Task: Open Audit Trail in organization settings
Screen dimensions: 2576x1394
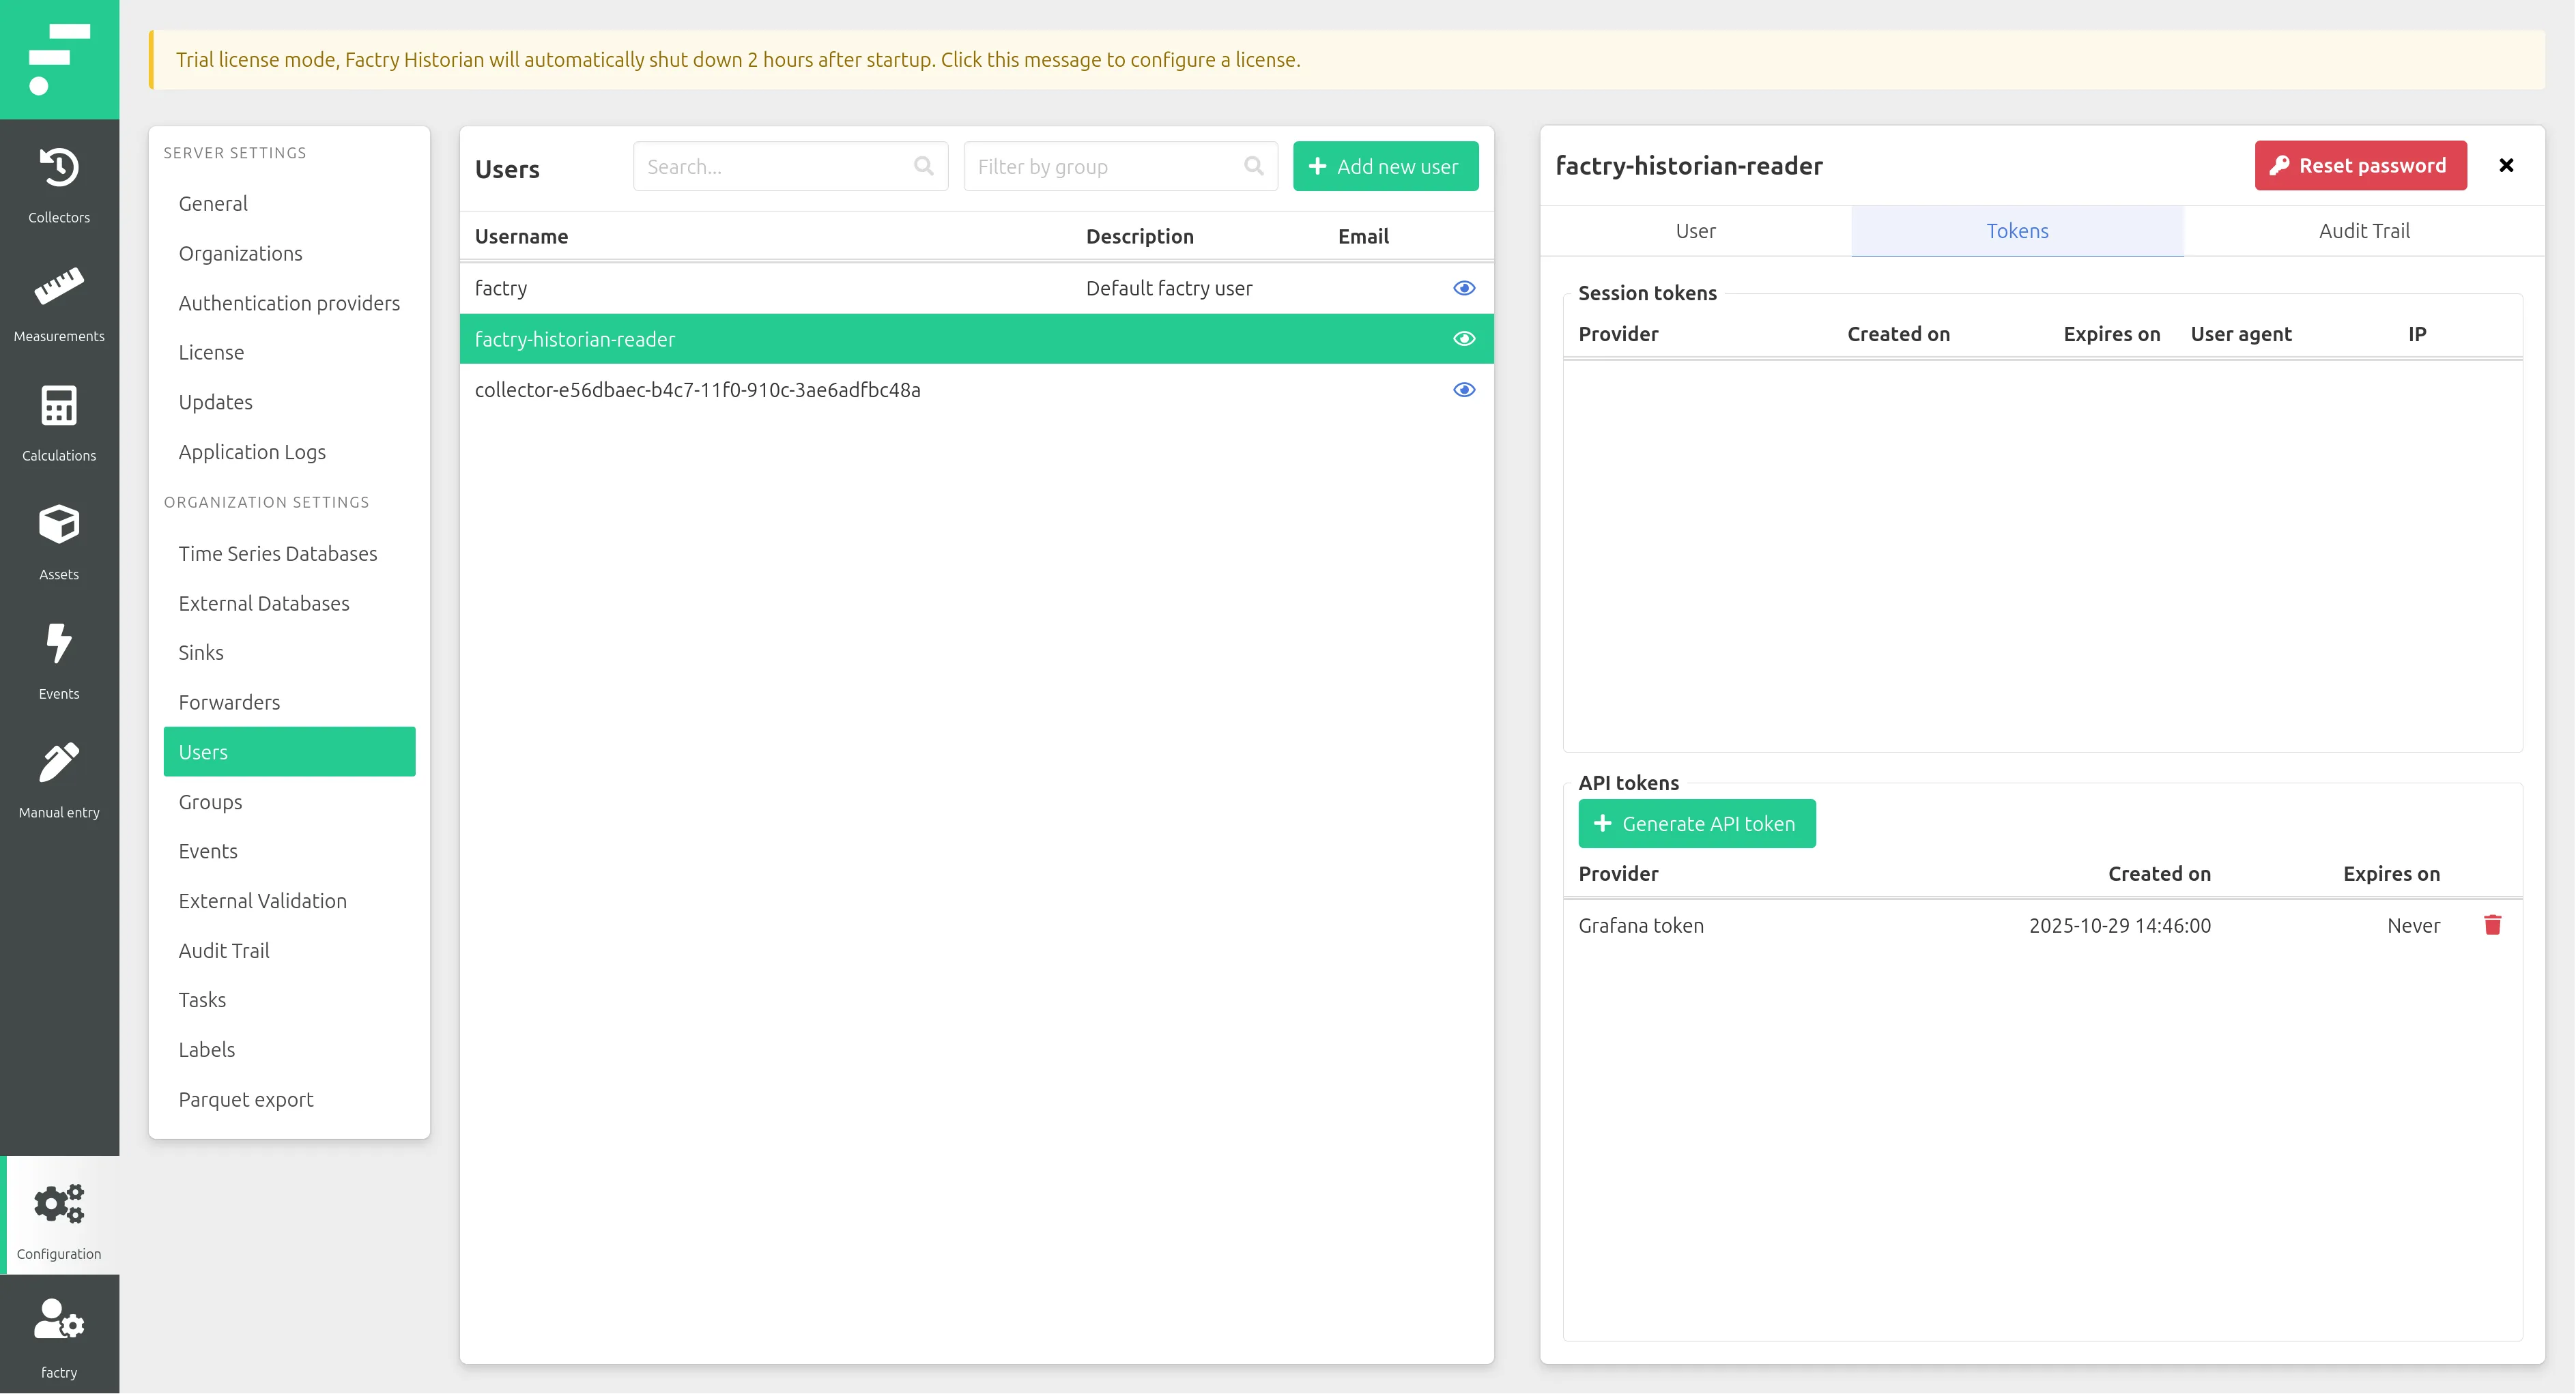Action: [x=289, y=950]
